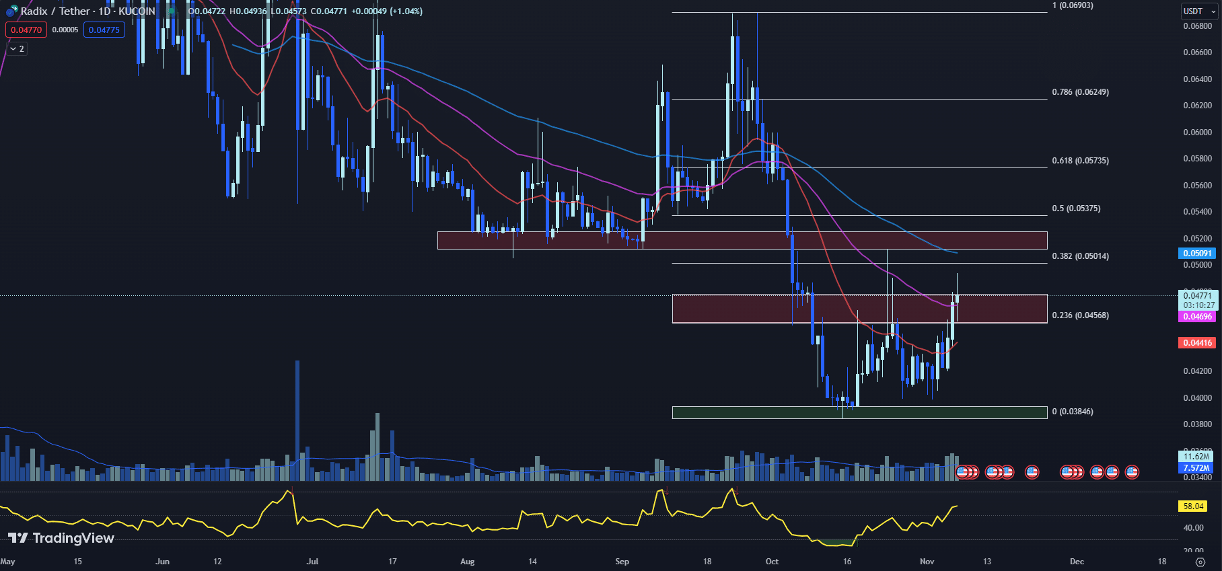Collapse the indicator legend showing 2
The height and width of the screenshot is (571, 1222).
[x=17, y=49]
